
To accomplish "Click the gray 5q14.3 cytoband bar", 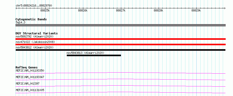I will (120, 25).
